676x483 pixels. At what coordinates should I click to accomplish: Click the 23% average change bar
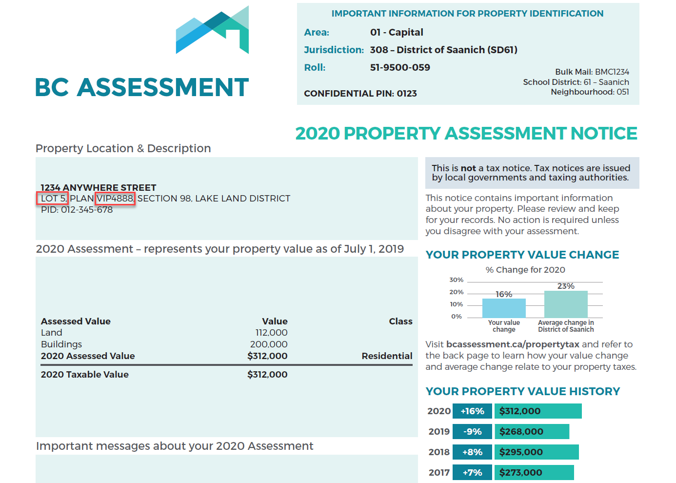[x=566, y=304]
